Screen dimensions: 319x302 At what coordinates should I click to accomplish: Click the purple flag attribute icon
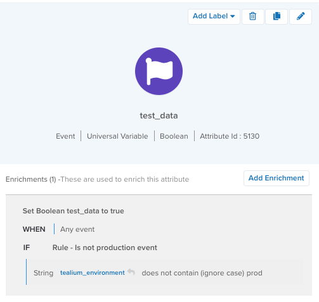(159, 71)
